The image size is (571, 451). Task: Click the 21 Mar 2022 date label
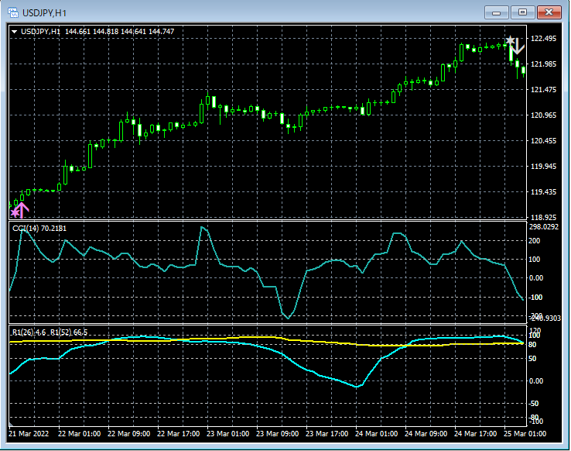point(29,433)
